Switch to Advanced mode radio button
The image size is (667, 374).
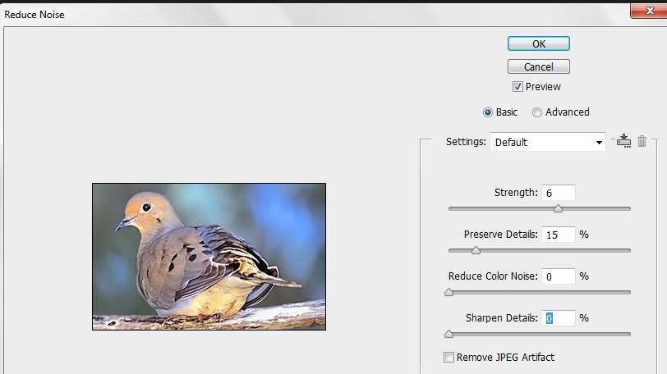point(537,112)
